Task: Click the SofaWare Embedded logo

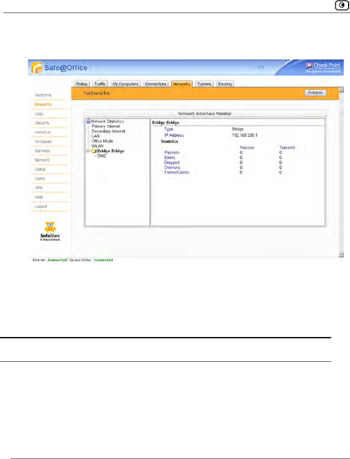Action: tap(50, 231)
